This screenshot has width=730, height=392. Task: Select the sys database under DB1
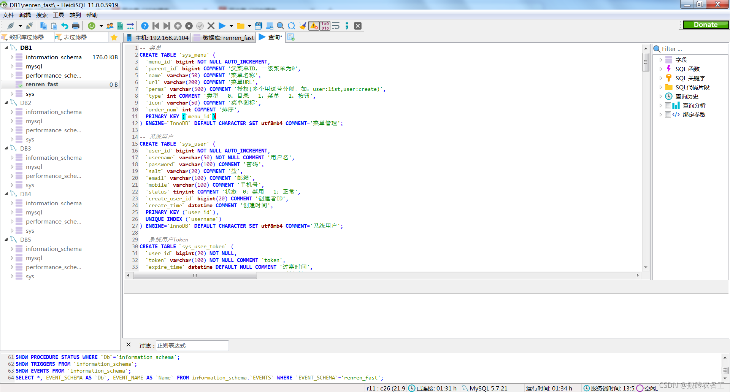tap(30, 94)
